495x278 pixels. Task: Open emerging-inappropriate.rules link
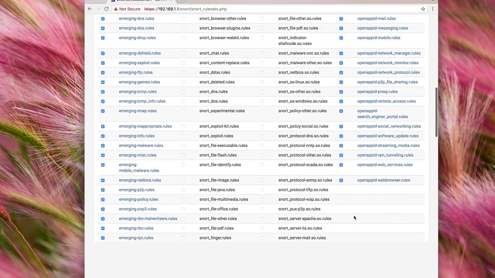(145, 126)
